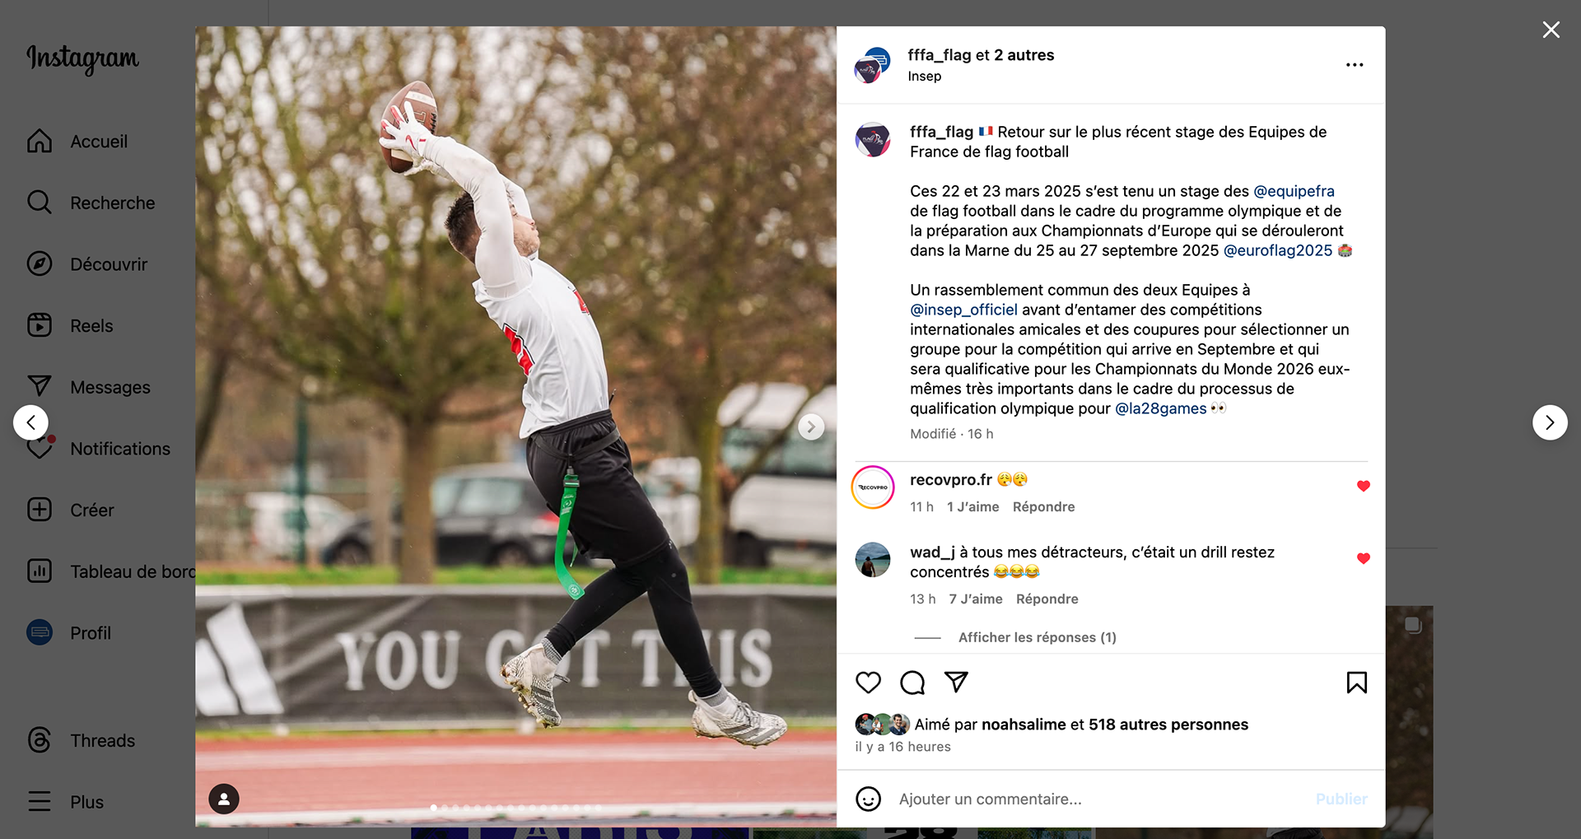Save post with bookmark icon
The width and height of the screenshot is (1581, 839).
1356,683
